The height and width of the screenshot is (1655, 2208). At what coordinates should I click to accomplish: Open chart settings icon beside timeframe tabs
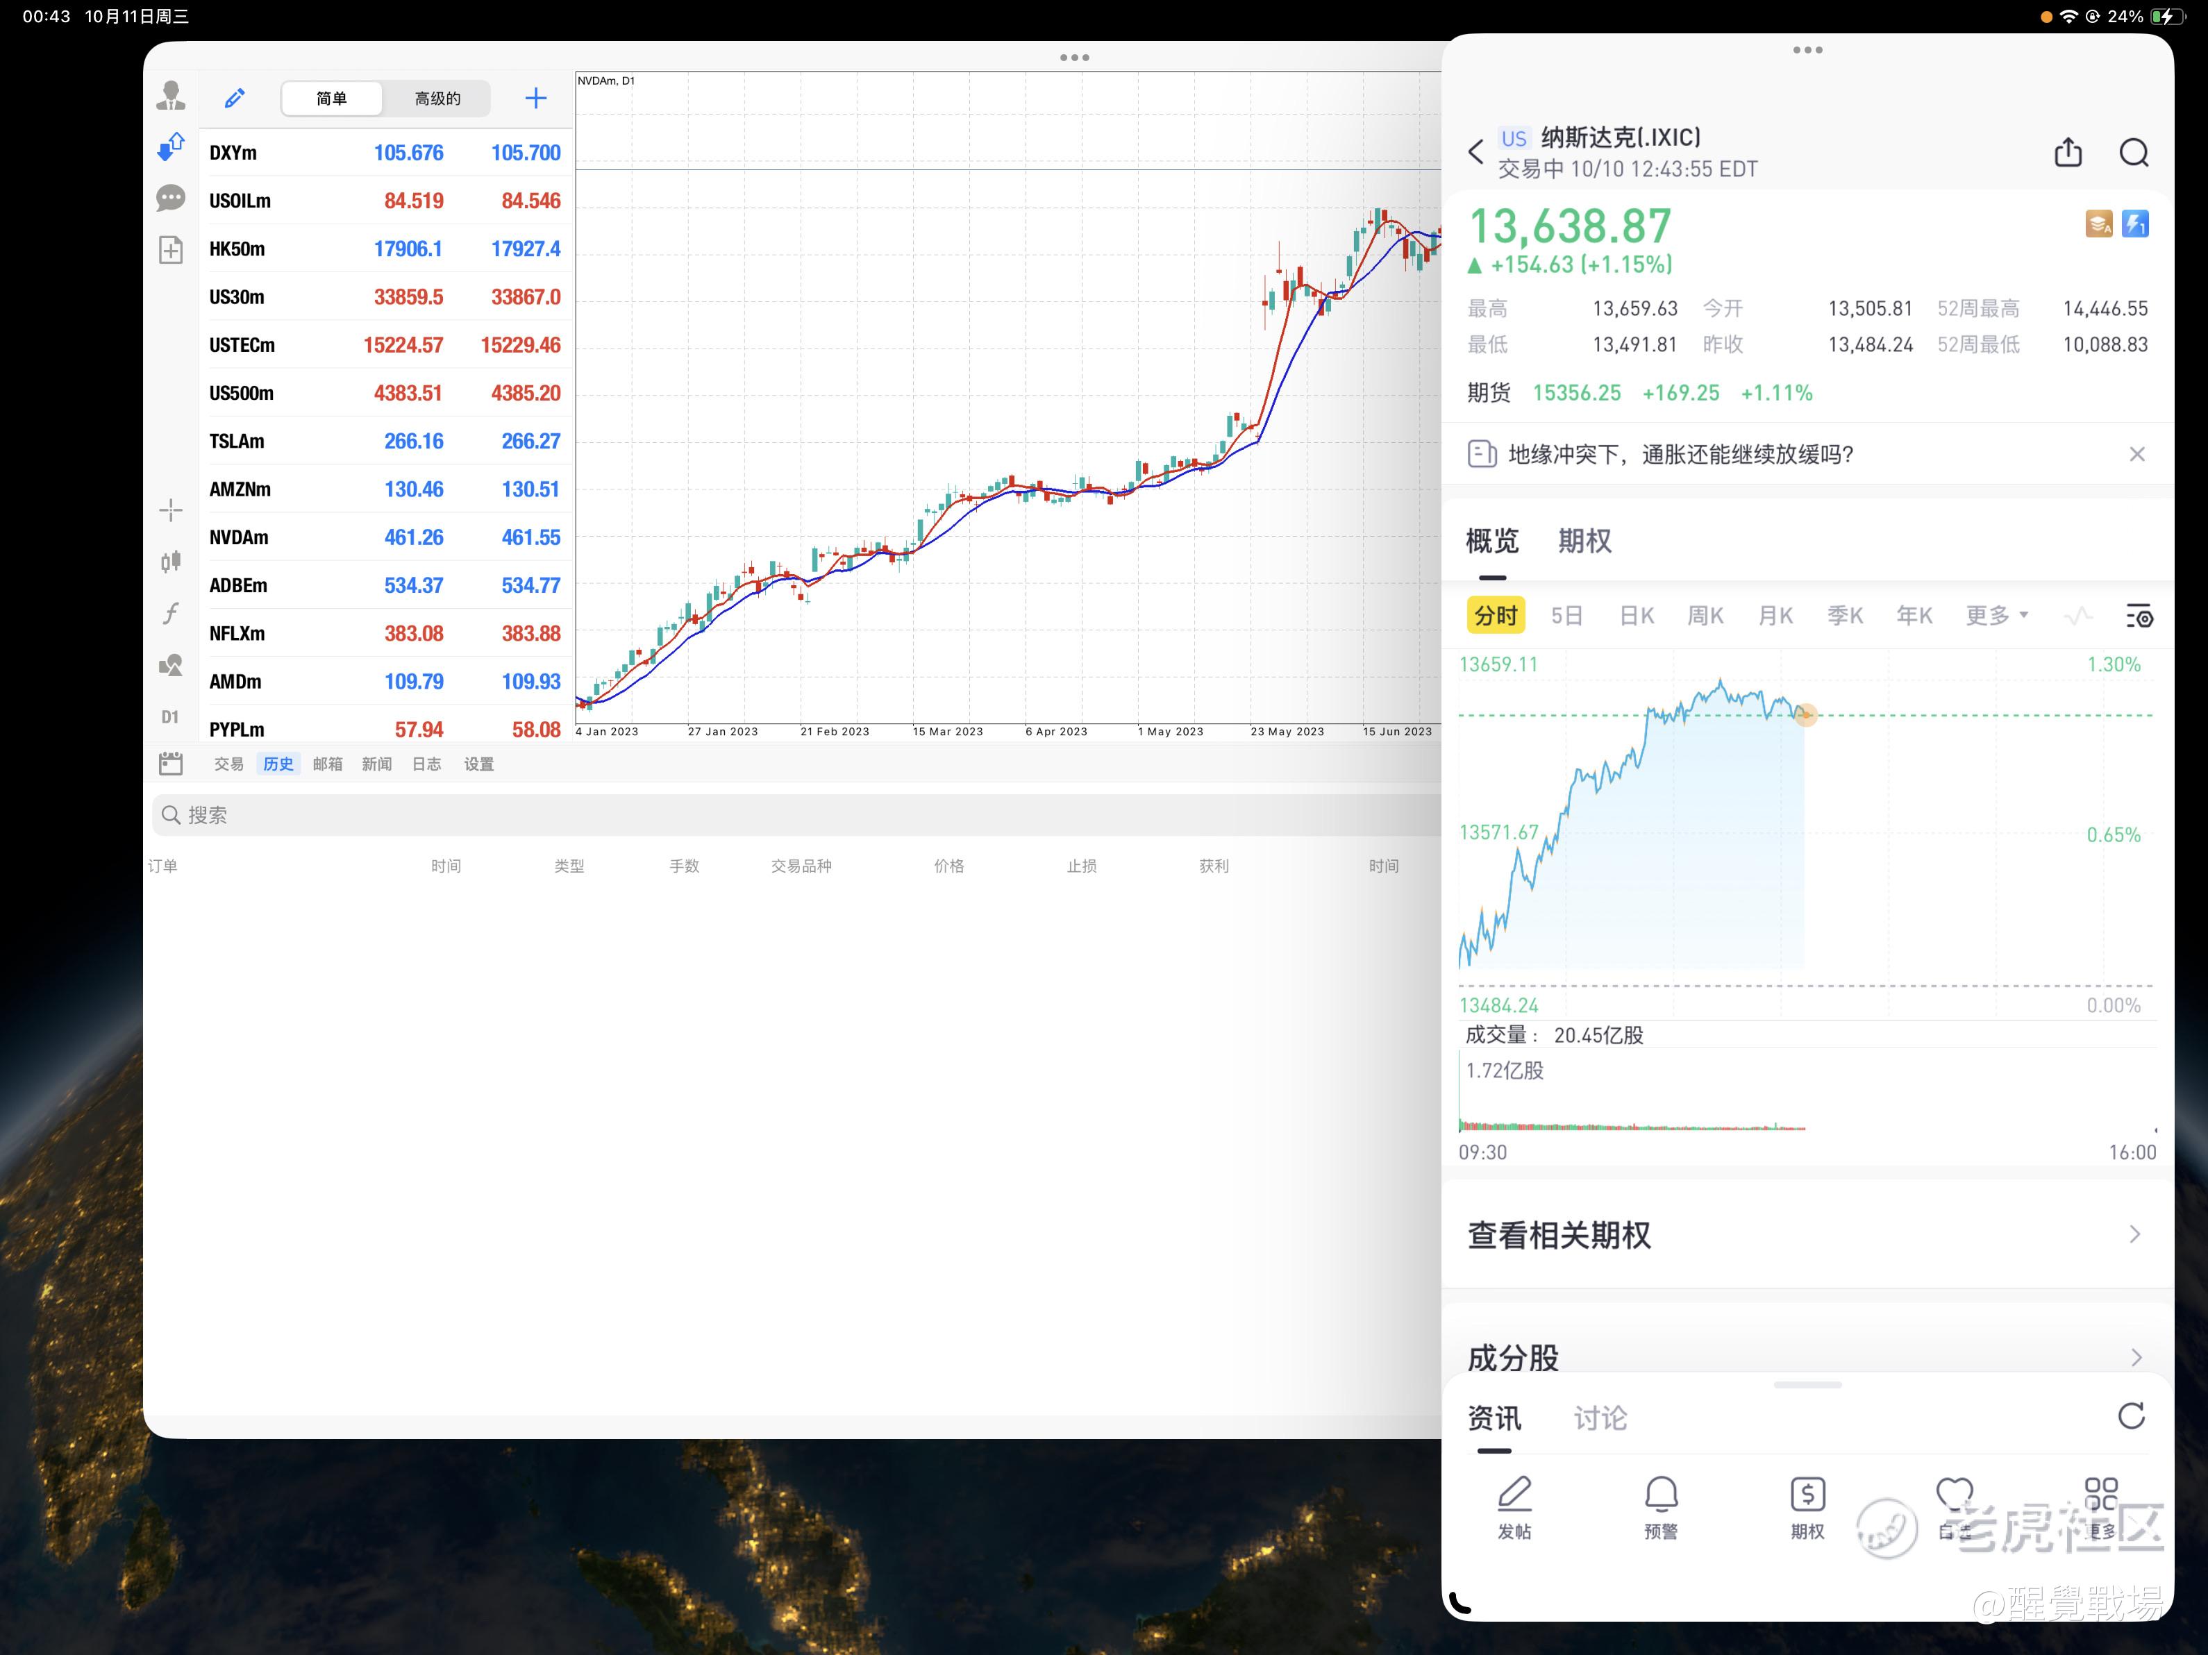pyautogui.click(x=2139, y=616)
